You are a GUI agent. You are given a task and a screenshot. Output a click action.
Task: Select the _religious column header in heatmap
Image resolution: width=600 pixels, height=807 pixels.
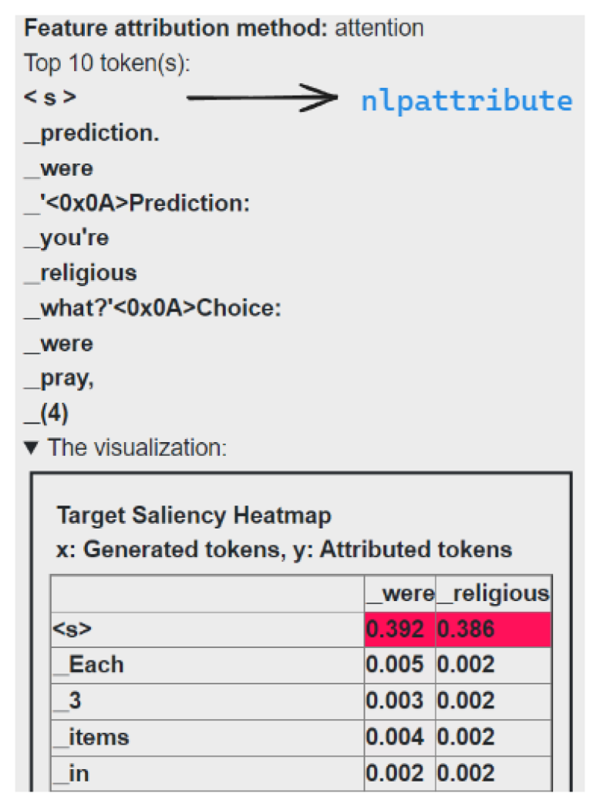(494, 594)
